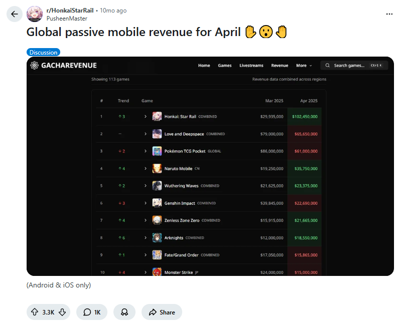Click the Genshin Impact game name
The image size is (400, 321).
180,203
